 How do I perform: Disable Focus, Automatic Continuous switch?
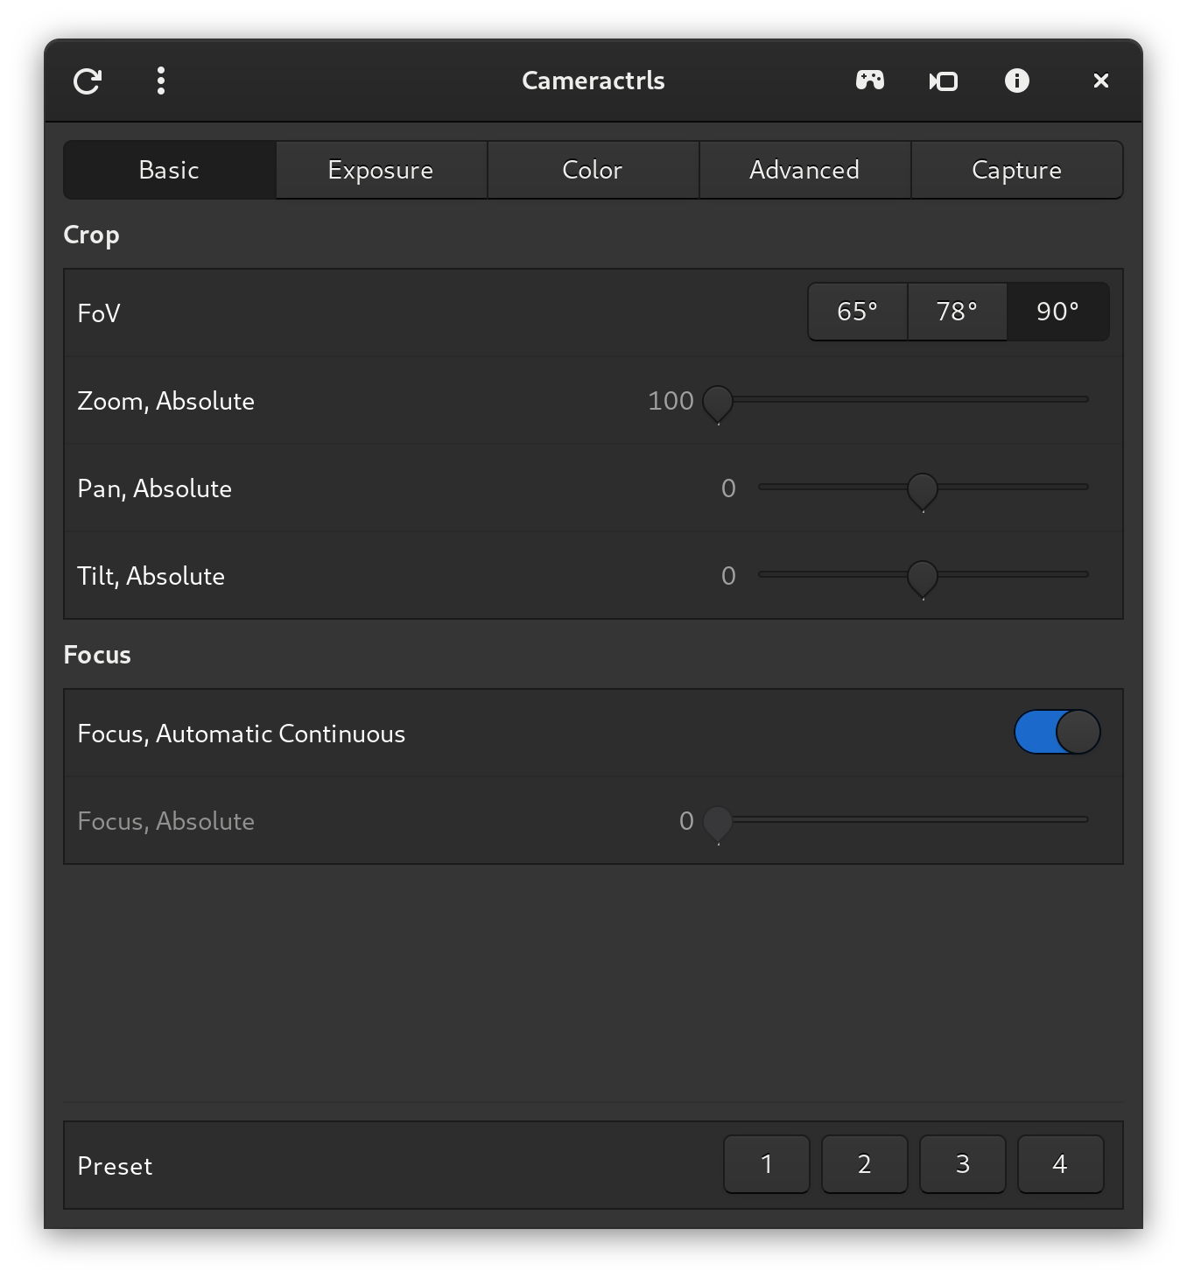pos(1057,733)
